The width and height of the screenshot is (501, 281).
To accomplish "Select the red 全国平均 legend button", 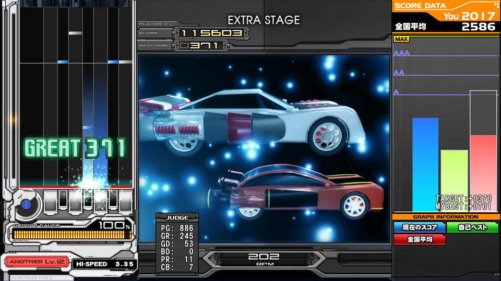I will coord(420,239).
